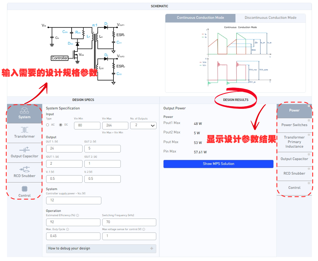The image size is (318, 261).
Task: Click the Vin Max input field
Action: click(x=115, y=125)
